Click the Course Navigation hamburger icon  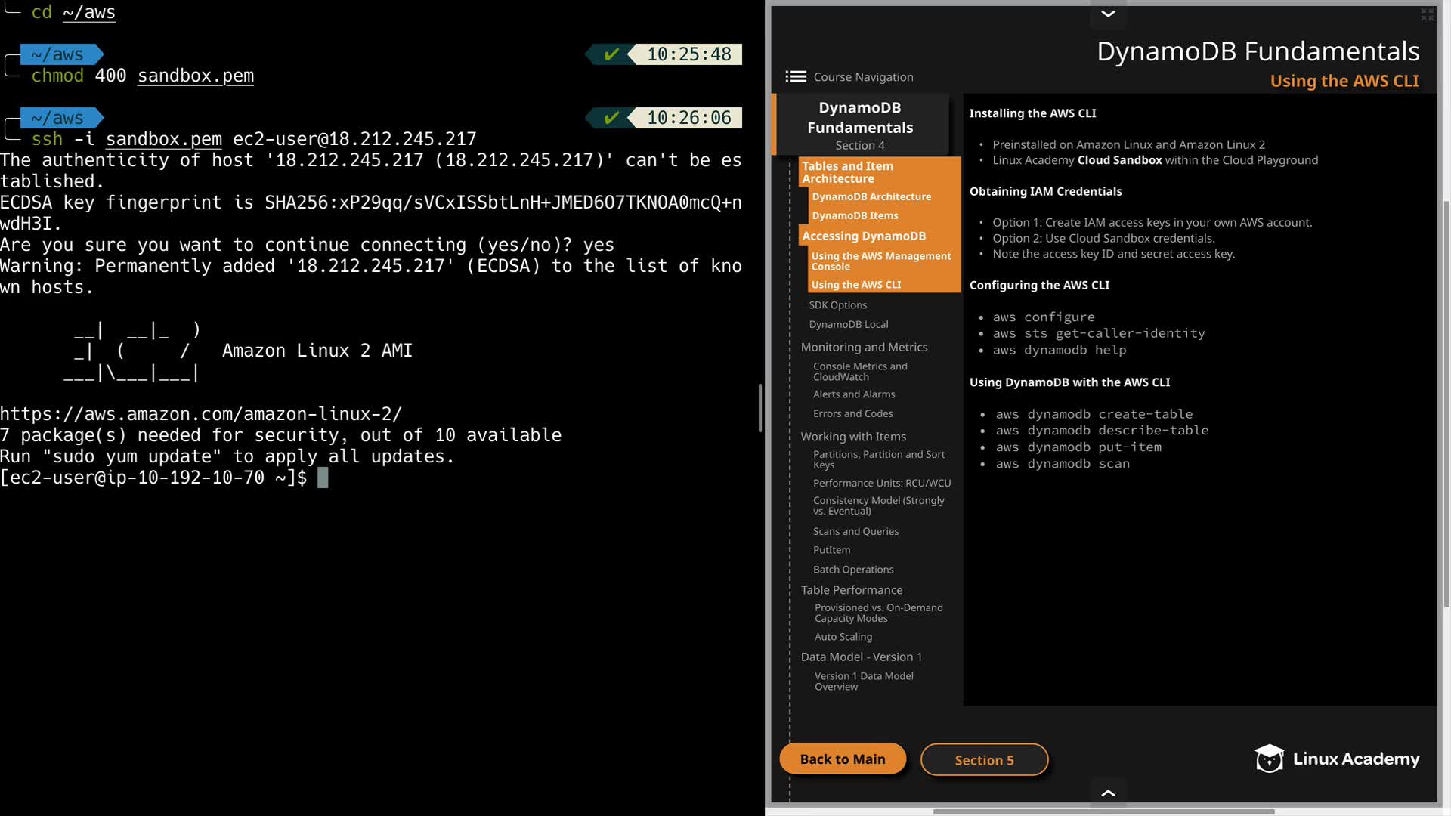(x=795, y=76)
